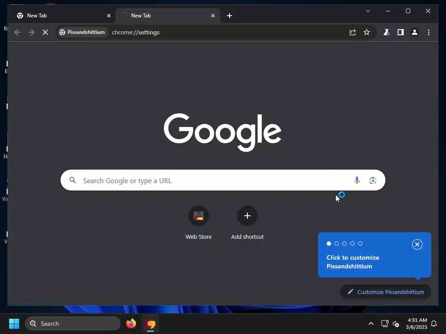Open the Web Store shortcut
Screen dimensions: 446x334
point(199,223)
